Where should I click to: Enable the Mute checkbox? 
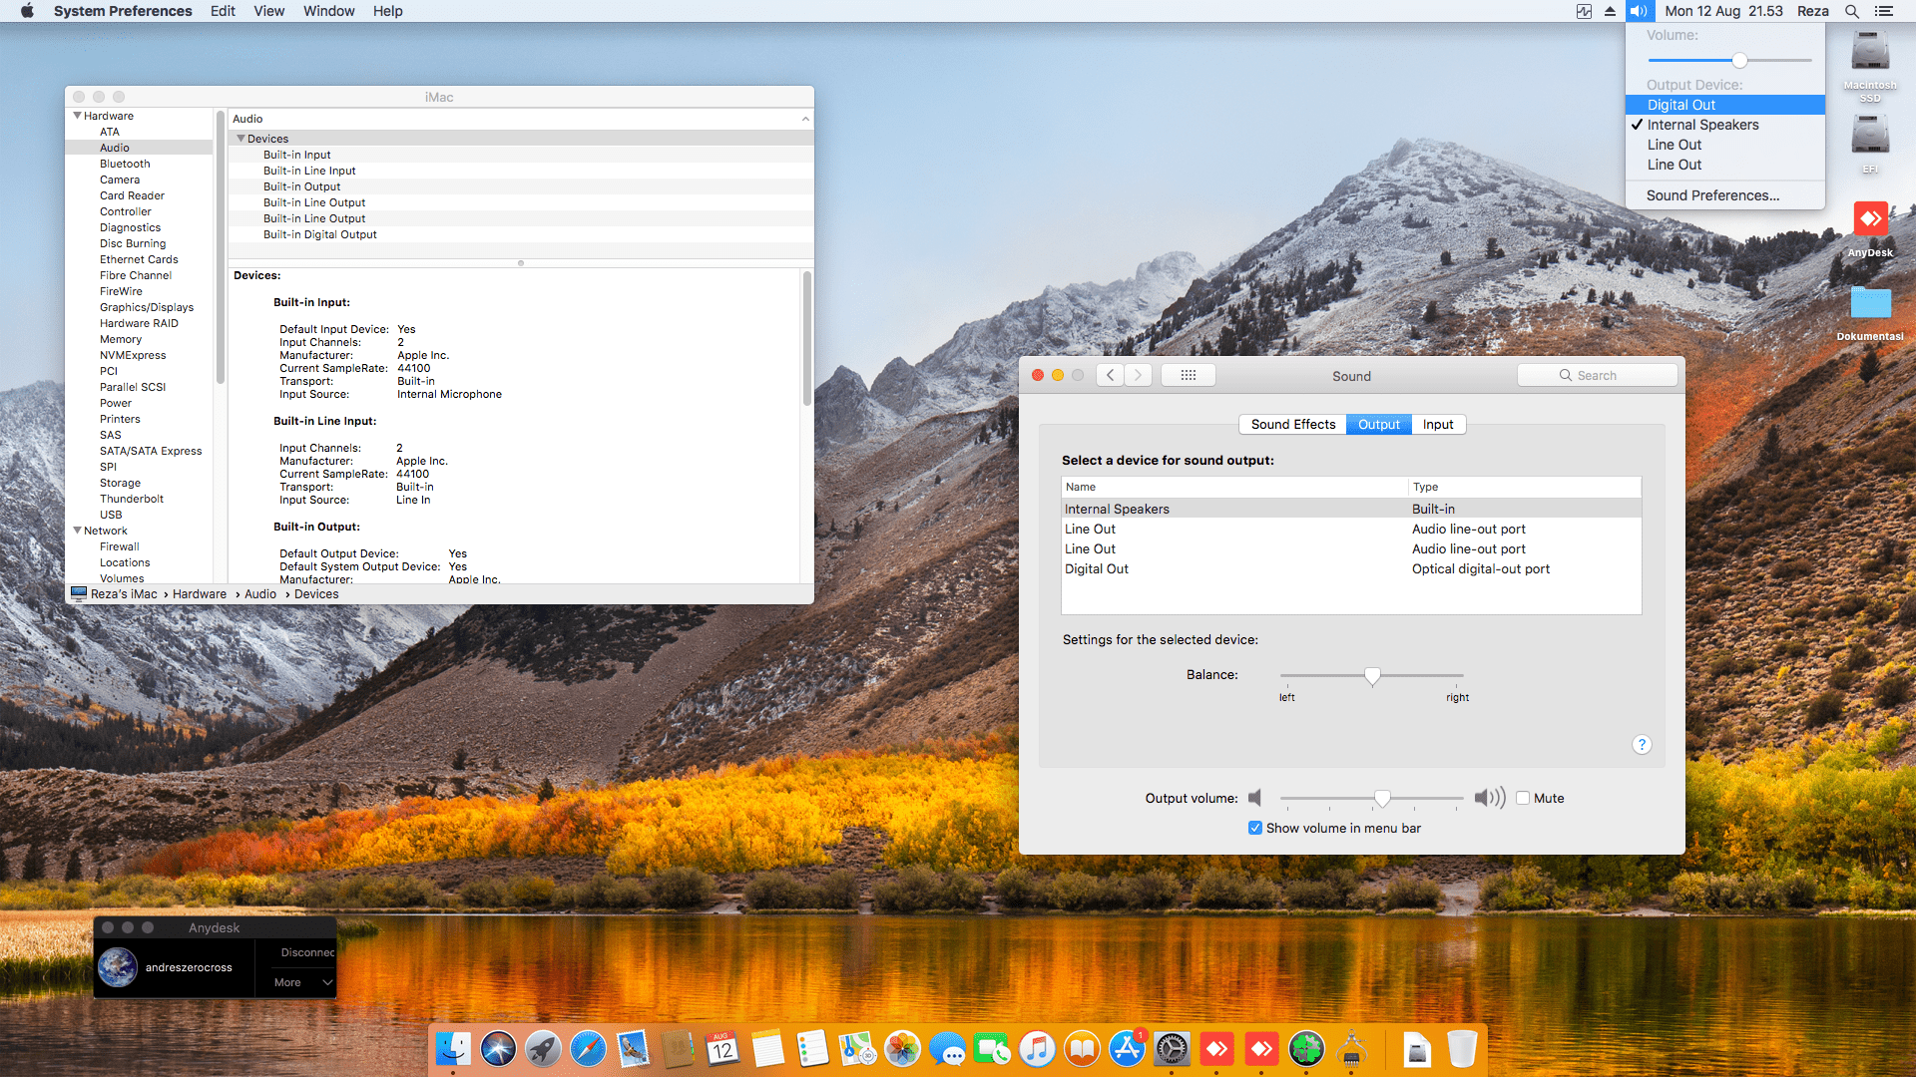[1523, 798]
